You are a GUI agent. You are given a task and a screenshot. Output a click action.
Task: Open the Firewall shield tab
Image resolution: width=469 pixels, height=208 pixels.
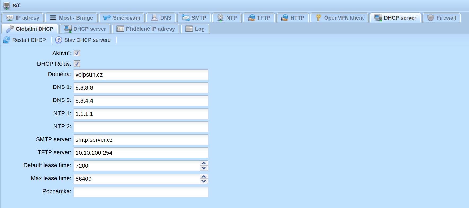coord(441,18)
